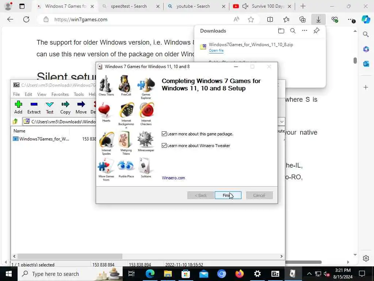This screenshot has height=281, width=374.
Task: Click Test in the 7-Zip toolbar
Action: tap(50, 107)
